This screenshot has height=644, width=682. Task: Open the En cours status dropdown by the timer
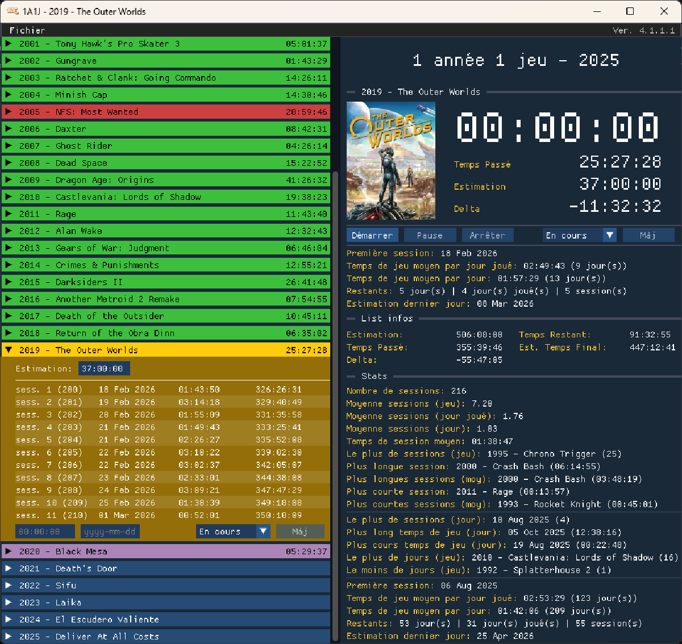click(580, 235)
